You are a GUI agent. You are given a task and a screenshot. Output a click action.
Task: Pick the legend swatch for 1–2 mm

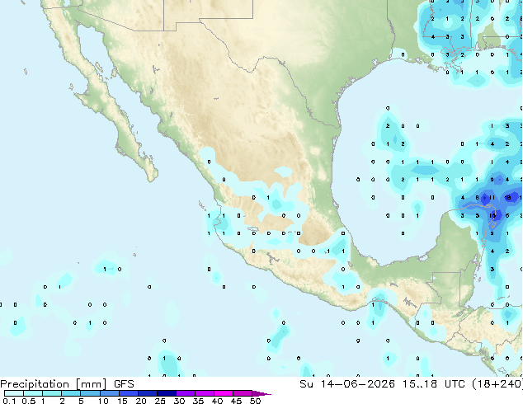coord(52,393)
